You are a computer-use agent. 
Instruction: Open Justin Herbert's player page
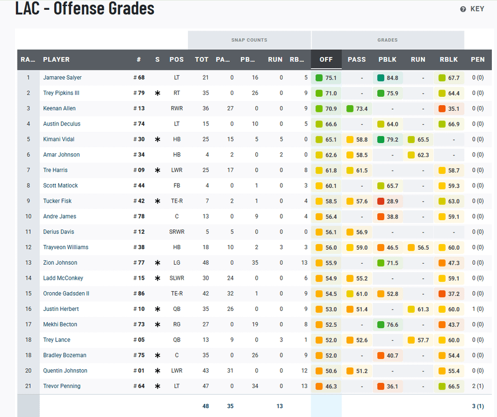[61, 309]
